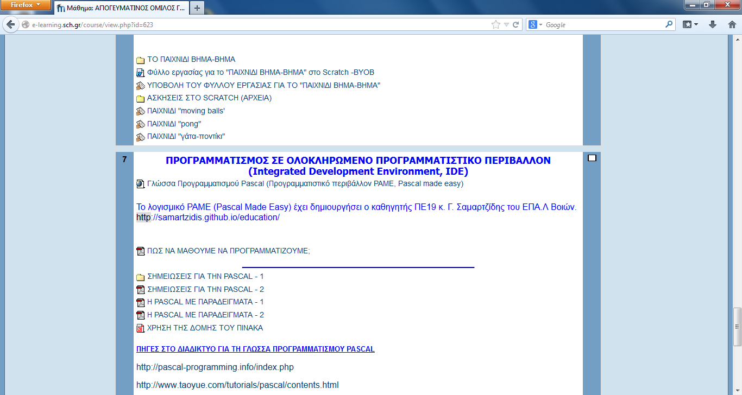The height and width of the screenshot is (395, 742).
Task: Go back with the browser Back arrow
Action: pyautogui.click(x=10, y=24)
